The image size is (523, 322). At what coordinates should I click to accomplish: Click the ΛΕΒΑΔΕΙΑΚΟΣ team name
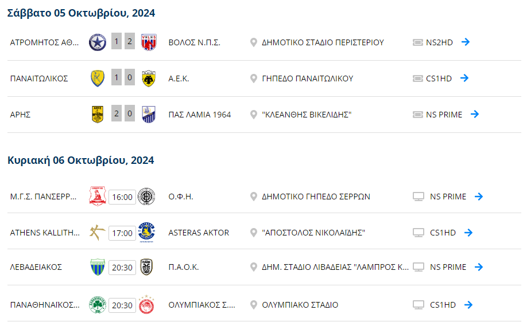(x=36, y=267)
